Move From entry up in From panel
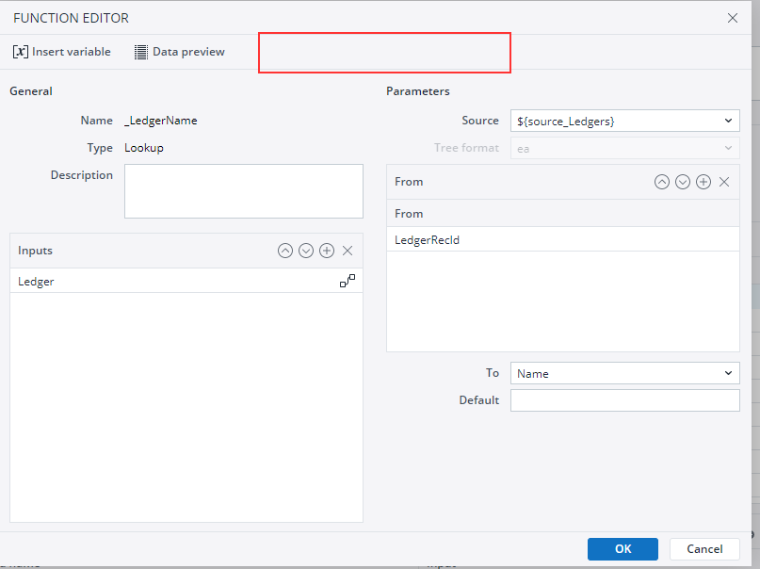760x569 pixels. click(x=662, y=182)
